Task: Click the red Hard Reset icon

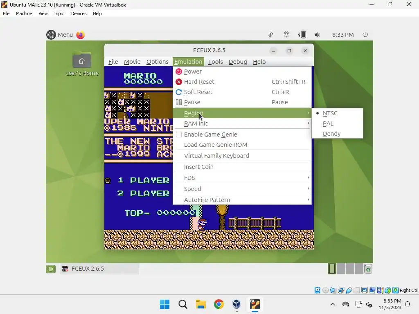Action: 178,82
